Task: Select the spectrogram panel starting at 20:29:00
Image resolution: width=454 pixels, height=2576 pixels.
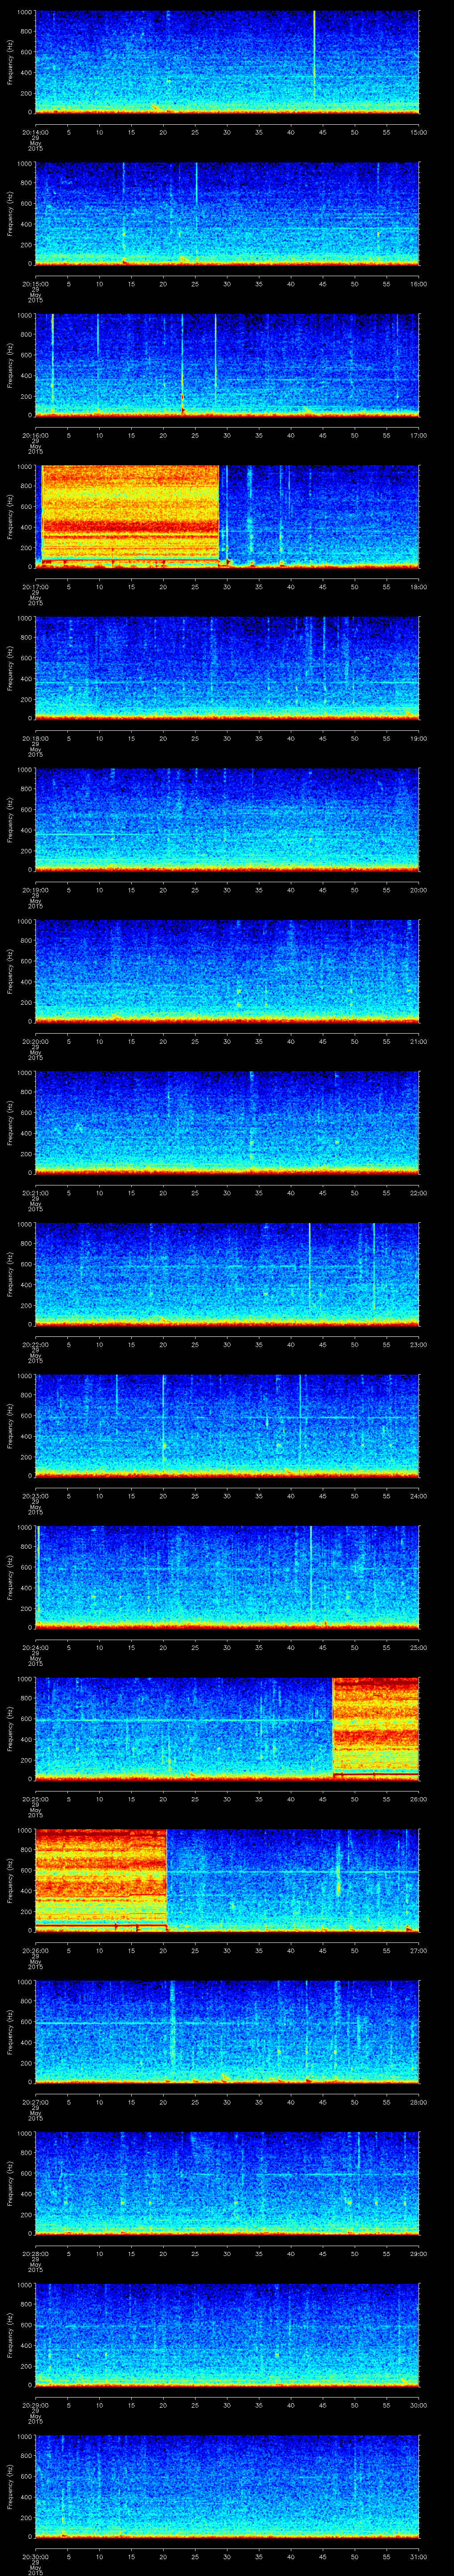Action: [x=227, y=2335]
